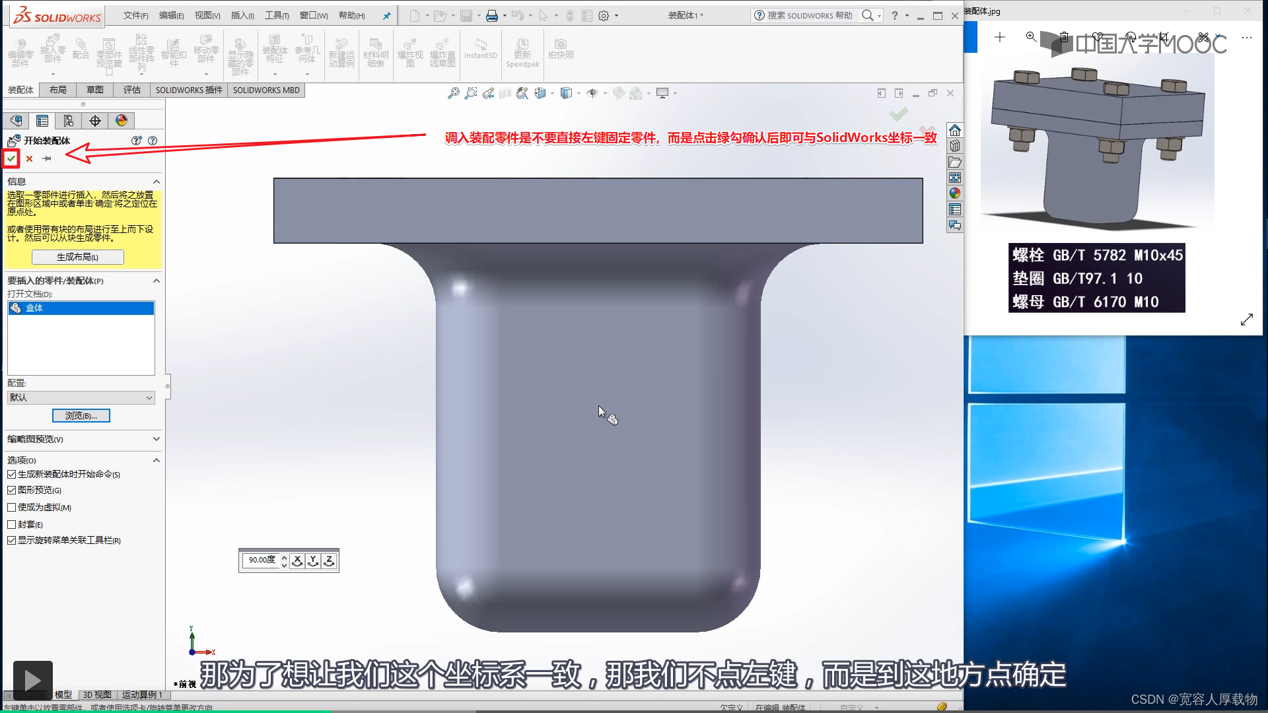Collapse the 选项 section
Viewport: 1268px width, 713px height.
(157, 460)
